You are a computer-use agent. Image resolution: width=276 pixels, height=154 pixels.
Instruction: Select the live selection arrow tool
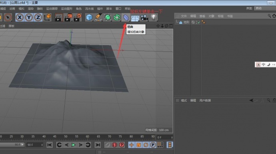[x=8, y=18]
